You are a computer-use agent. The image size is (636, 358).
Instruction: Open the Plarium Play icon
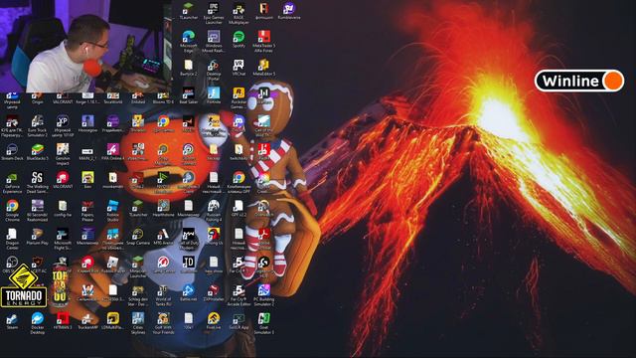[38, 237]
